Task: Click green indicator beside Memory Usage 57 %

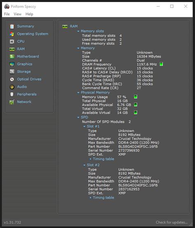Action: (135, 97)
